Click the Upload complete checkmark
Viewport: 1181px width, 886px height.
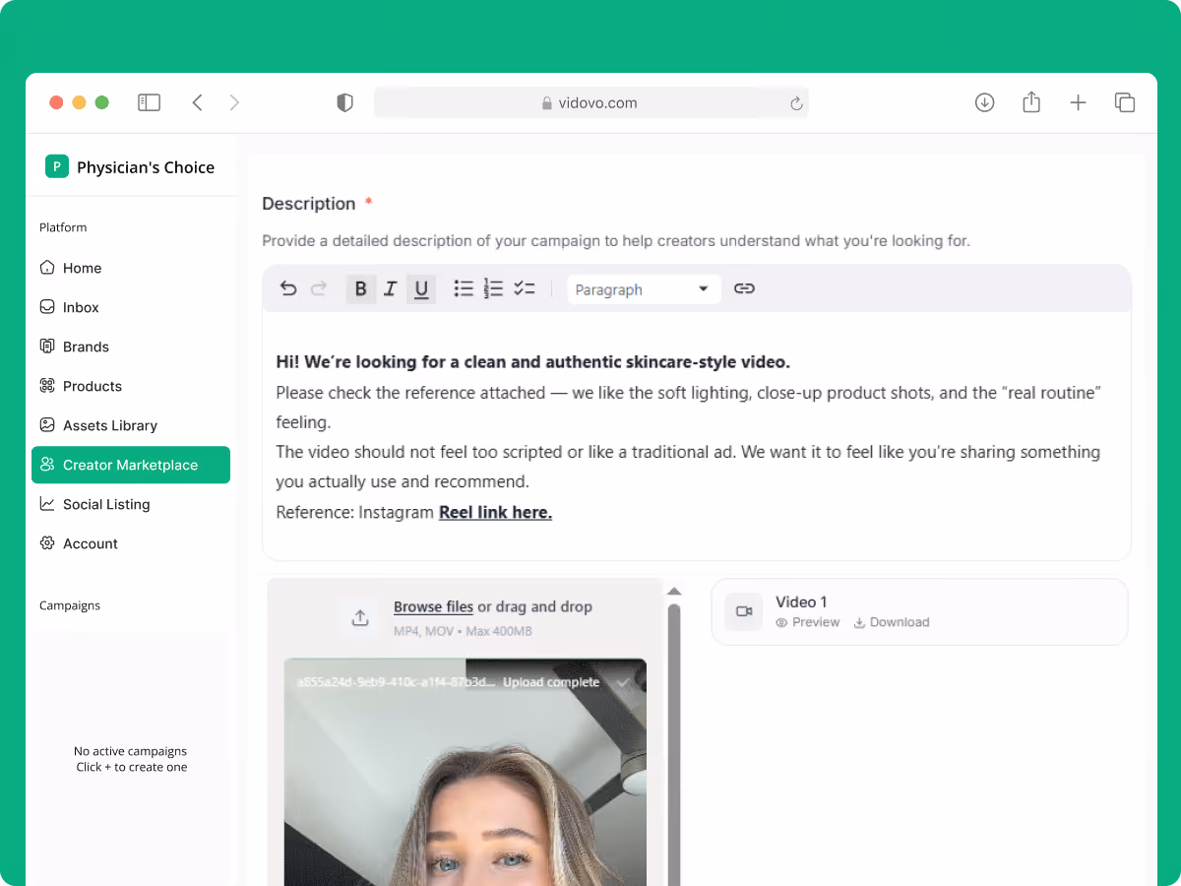click(622, 682)
